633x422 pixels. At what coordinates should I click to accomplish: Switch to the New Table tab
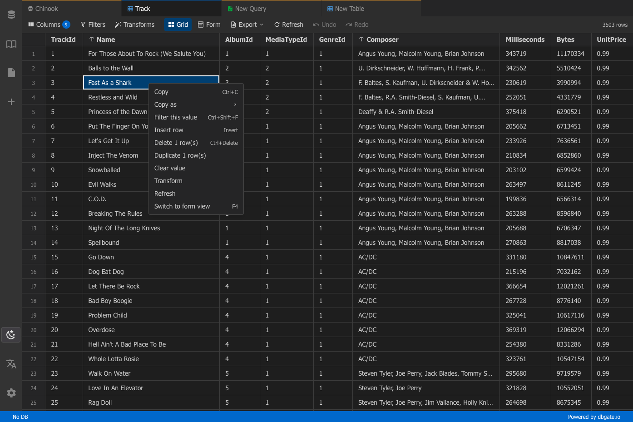pos(371,9)
